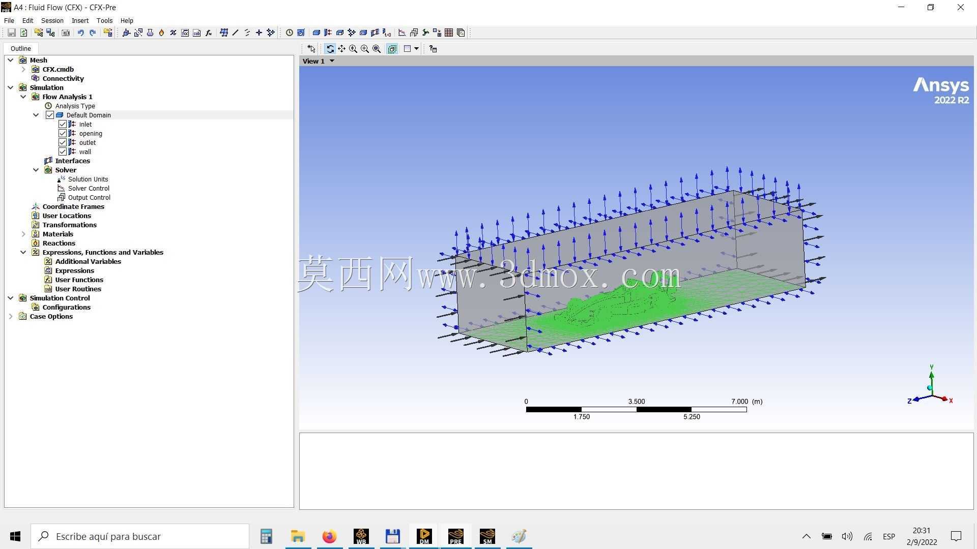Viewport: 977px width, 549px height.
Task: Expand the Case Options node
Action: 10,316
